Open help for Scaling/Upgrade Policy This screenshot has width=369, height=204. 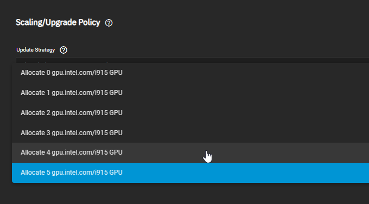coord(109,23)
